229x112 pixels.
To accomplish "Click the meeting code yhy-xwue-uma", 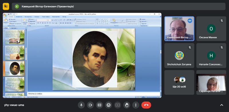I will pos(14,105).
